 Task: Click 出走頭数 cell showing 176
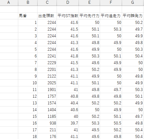point(47,136)
